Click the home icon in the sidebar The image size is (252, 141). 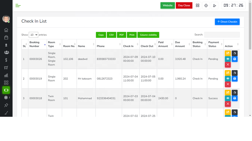(x=6, y=30)
